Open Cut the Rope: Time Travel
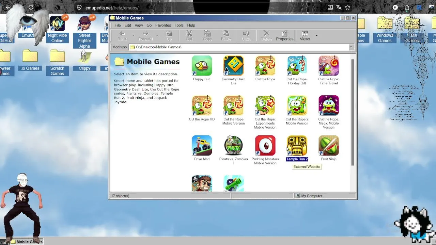Screen dimensions: 436x245 click(x=328, y=66)
